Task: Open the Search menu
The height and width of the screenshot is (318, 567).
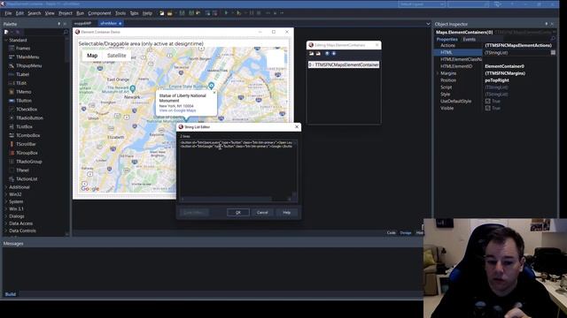Action: coord(35,13)
